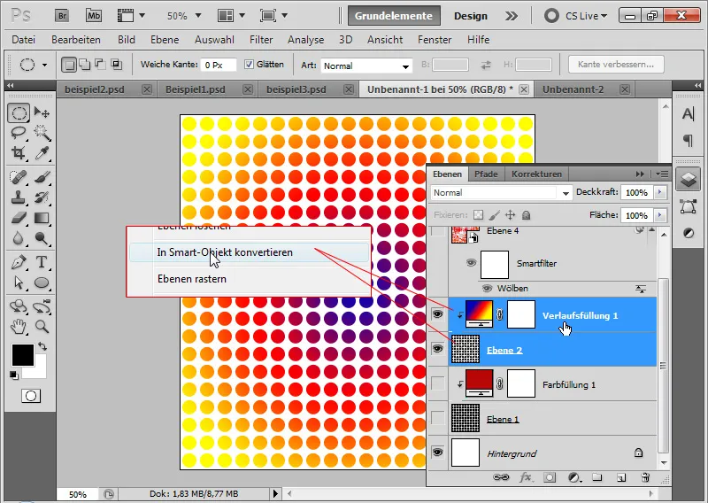The image size is (708, 503).
Task: Enable lock transparent pixels
Action: pyautogui.click(x=478, y=215)
